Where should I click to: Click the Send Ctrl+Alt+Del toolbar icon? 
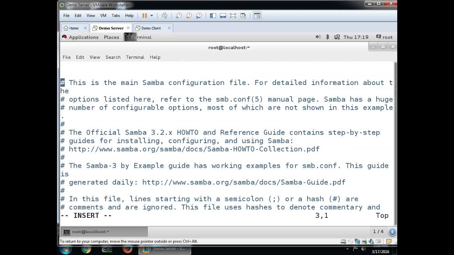164,16
